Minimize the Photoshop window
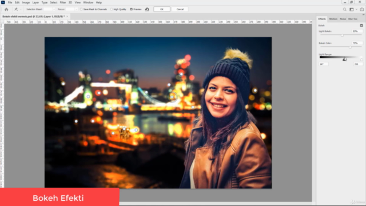Viewport: 366px width, 206px height. (345, 2)
